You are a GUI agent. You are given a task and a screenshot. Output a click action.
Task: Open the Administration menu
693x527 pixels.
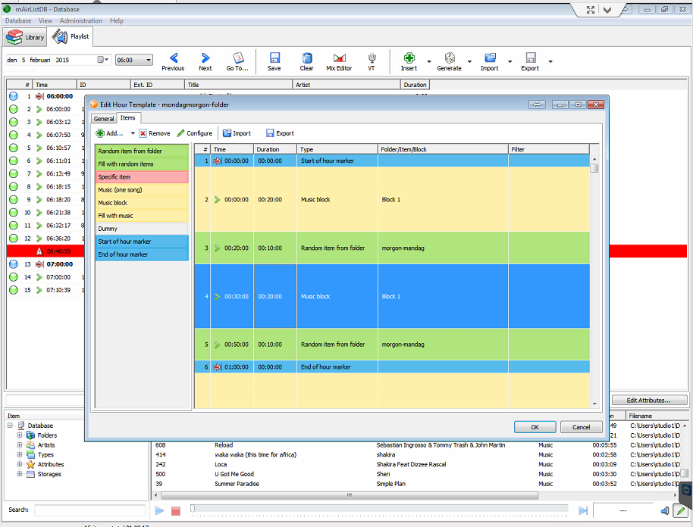pos(81,20)
